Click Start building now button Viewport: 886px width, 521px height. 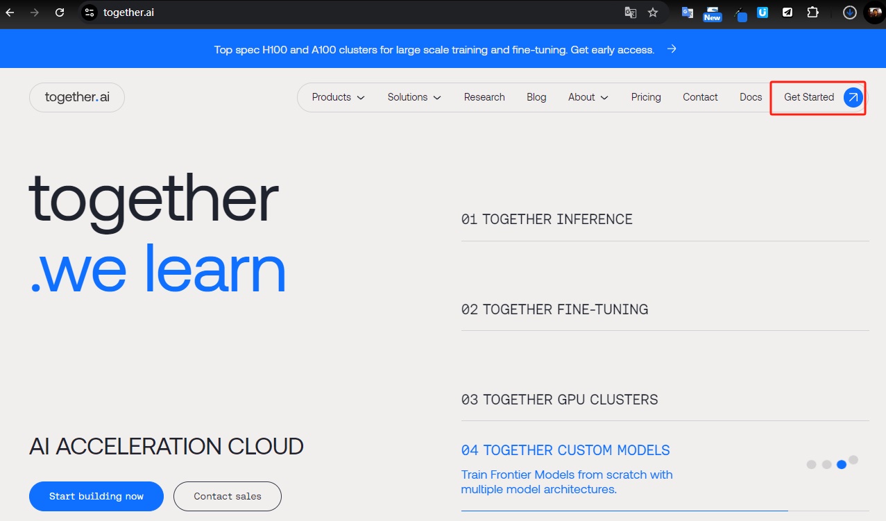(x=96, y=496)
